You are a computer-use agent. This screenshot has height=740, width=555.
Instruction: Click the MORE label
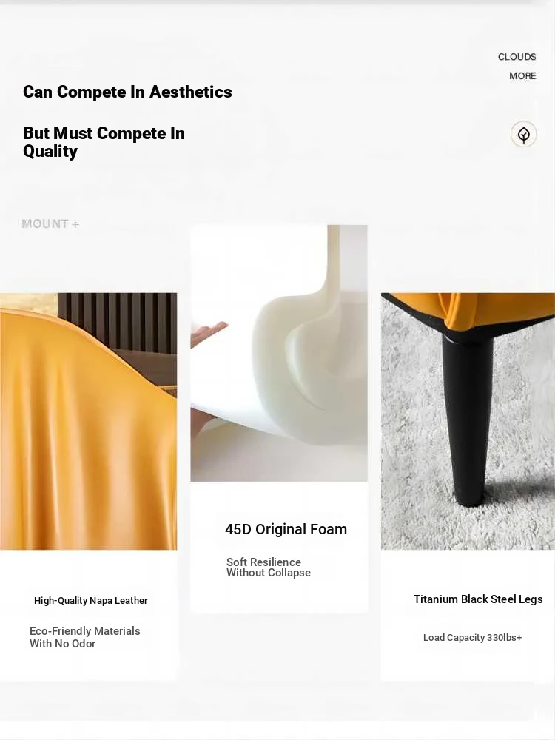coord(522,76)
